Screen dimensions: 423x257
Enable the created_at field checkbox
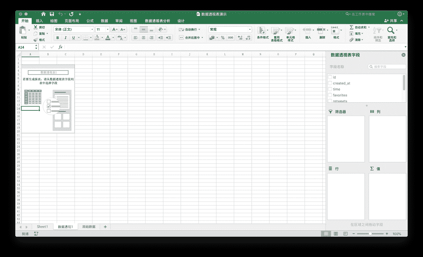point(330,83)
